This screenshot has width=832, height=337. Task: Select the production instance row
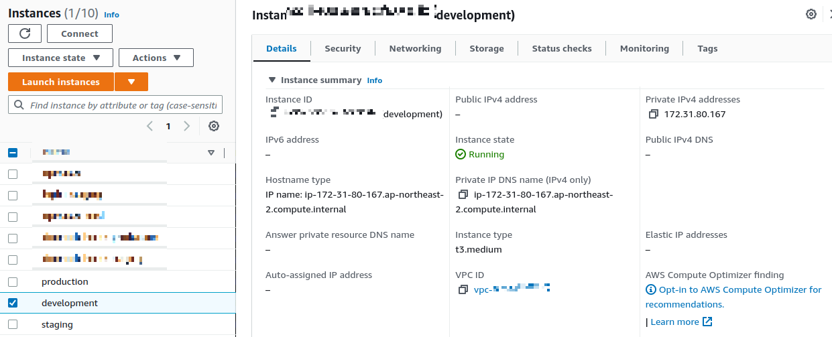click(118, 281)
